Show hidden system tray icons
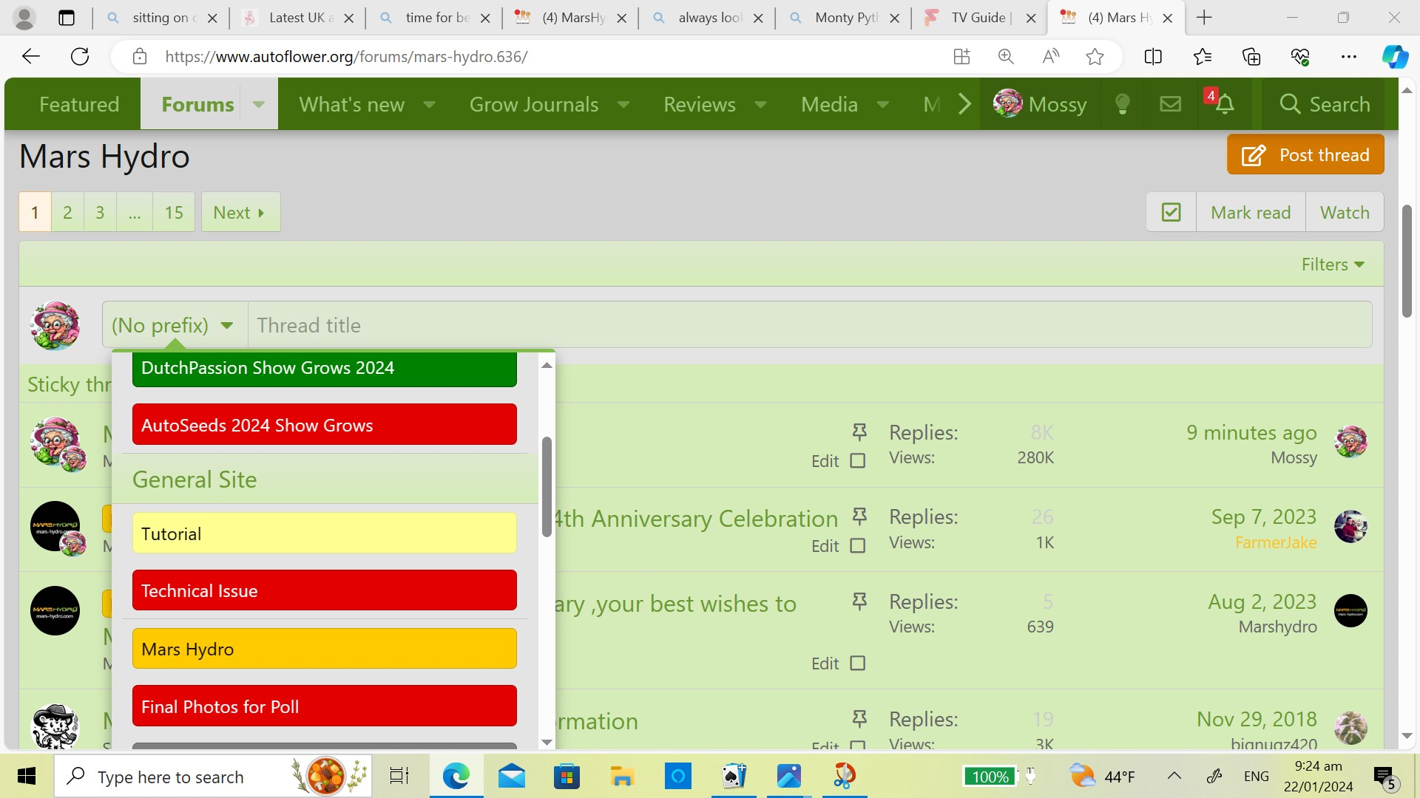Viewport: 1420px width, 798px height. (1174, 776)
